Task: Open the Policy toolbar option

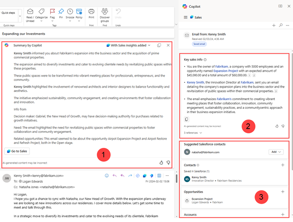Action: click(x=79, y=13)
